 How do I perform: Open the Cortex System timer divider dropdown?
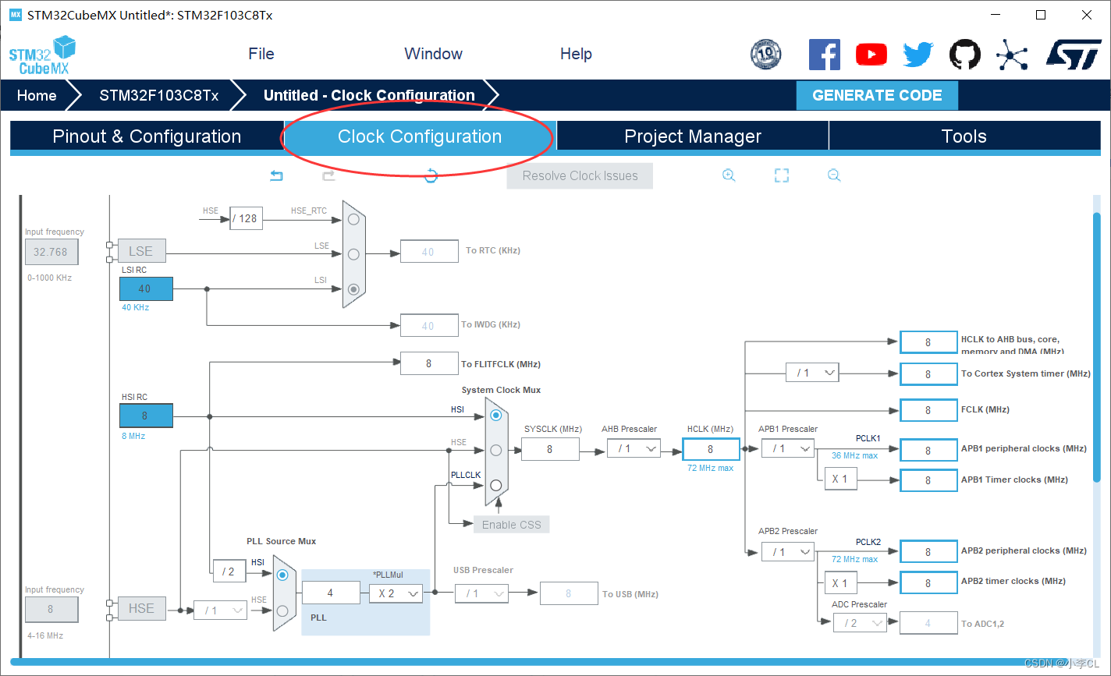(x=812, y=373)
